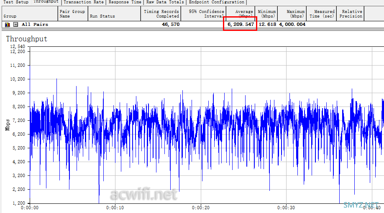384x213 pixels.
Task: Click the Relative Precision column header
Action: [x=351, y=14]
